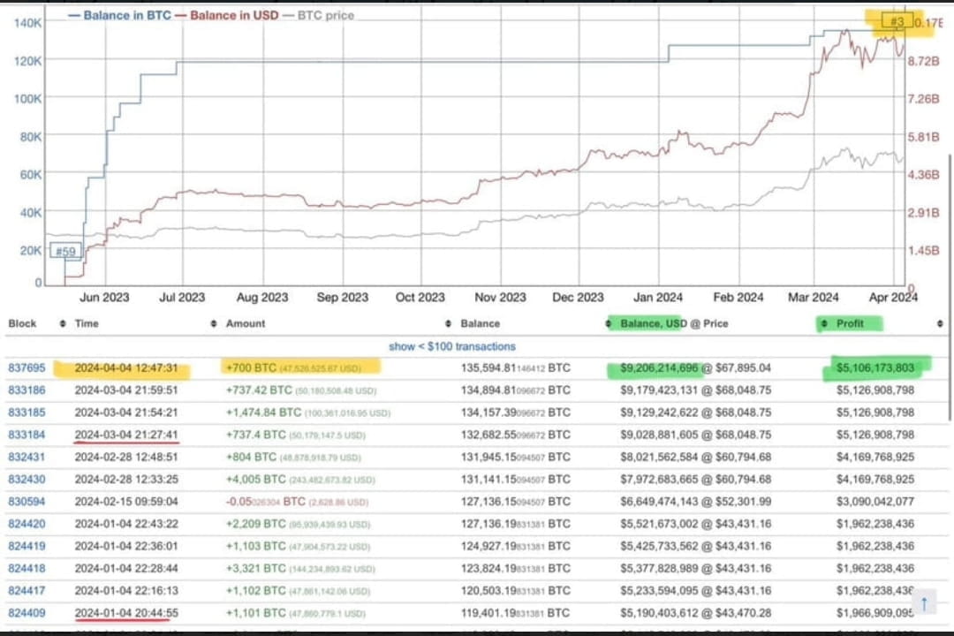
Task: Select the +3,321 BTC amount cell
Action: 300,569
